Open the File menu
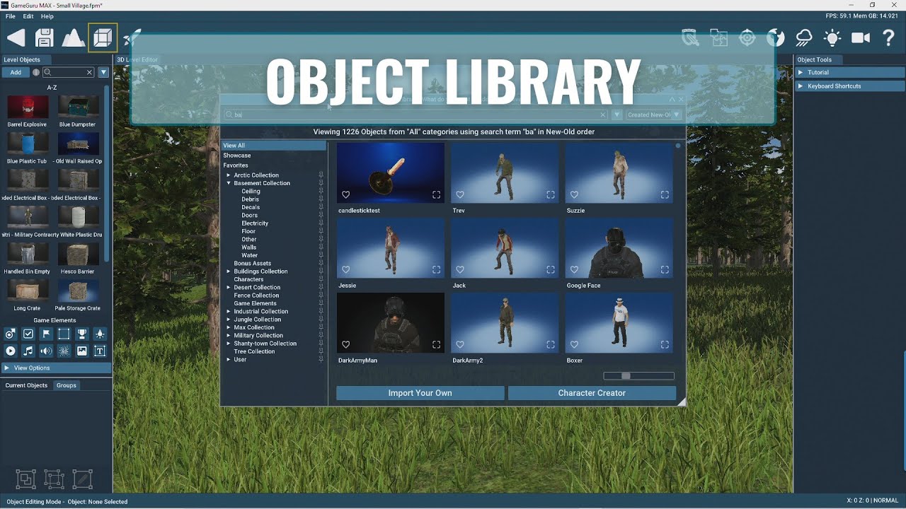 [11, 16]
